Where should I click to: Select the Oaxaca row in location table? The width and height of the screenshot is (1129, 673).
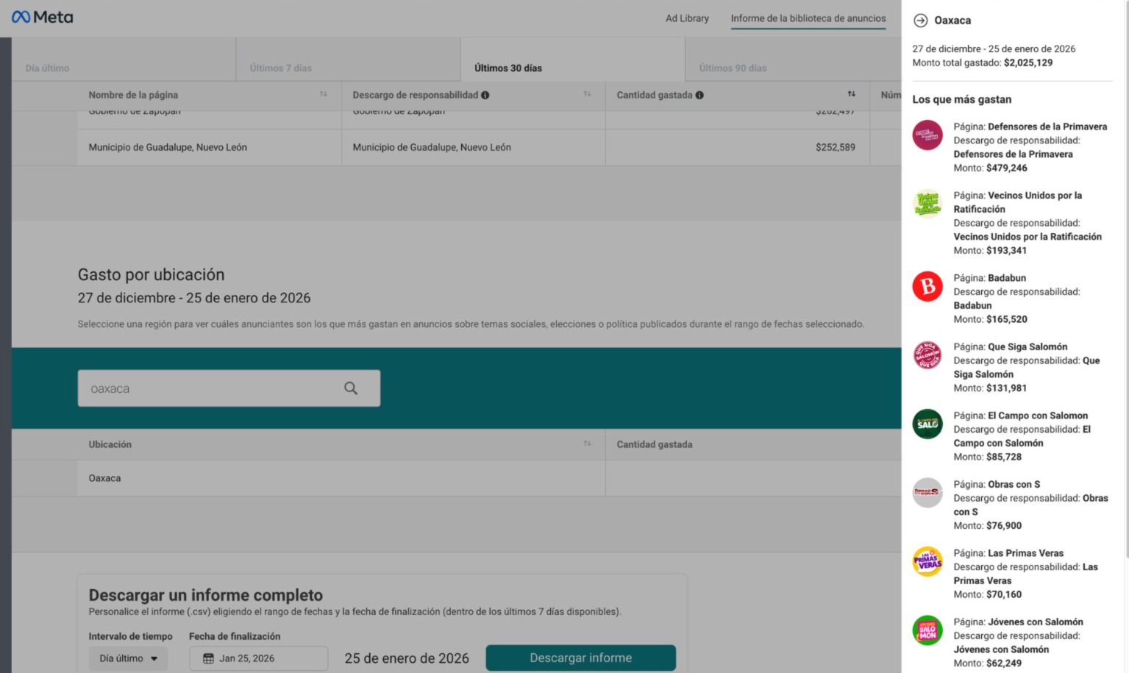(456, 478)
